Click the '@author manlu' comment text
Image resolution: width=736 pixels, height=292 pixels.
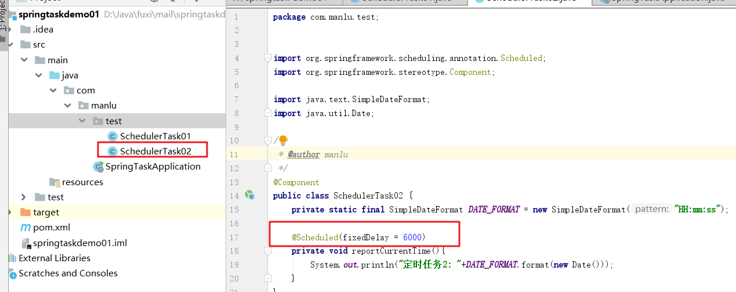(x=317, y=154)
